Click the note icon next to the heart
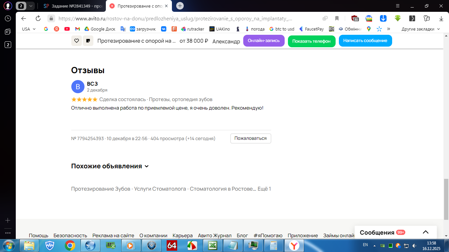449x252 pixels. coord(88,41)
